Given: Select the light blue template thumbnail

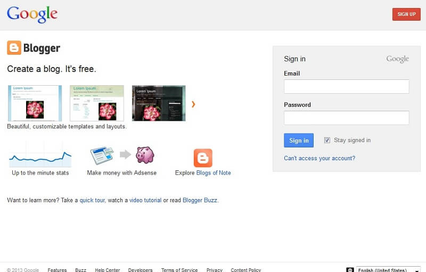Looking at the screenshot, I should click(x=35, y=103).
